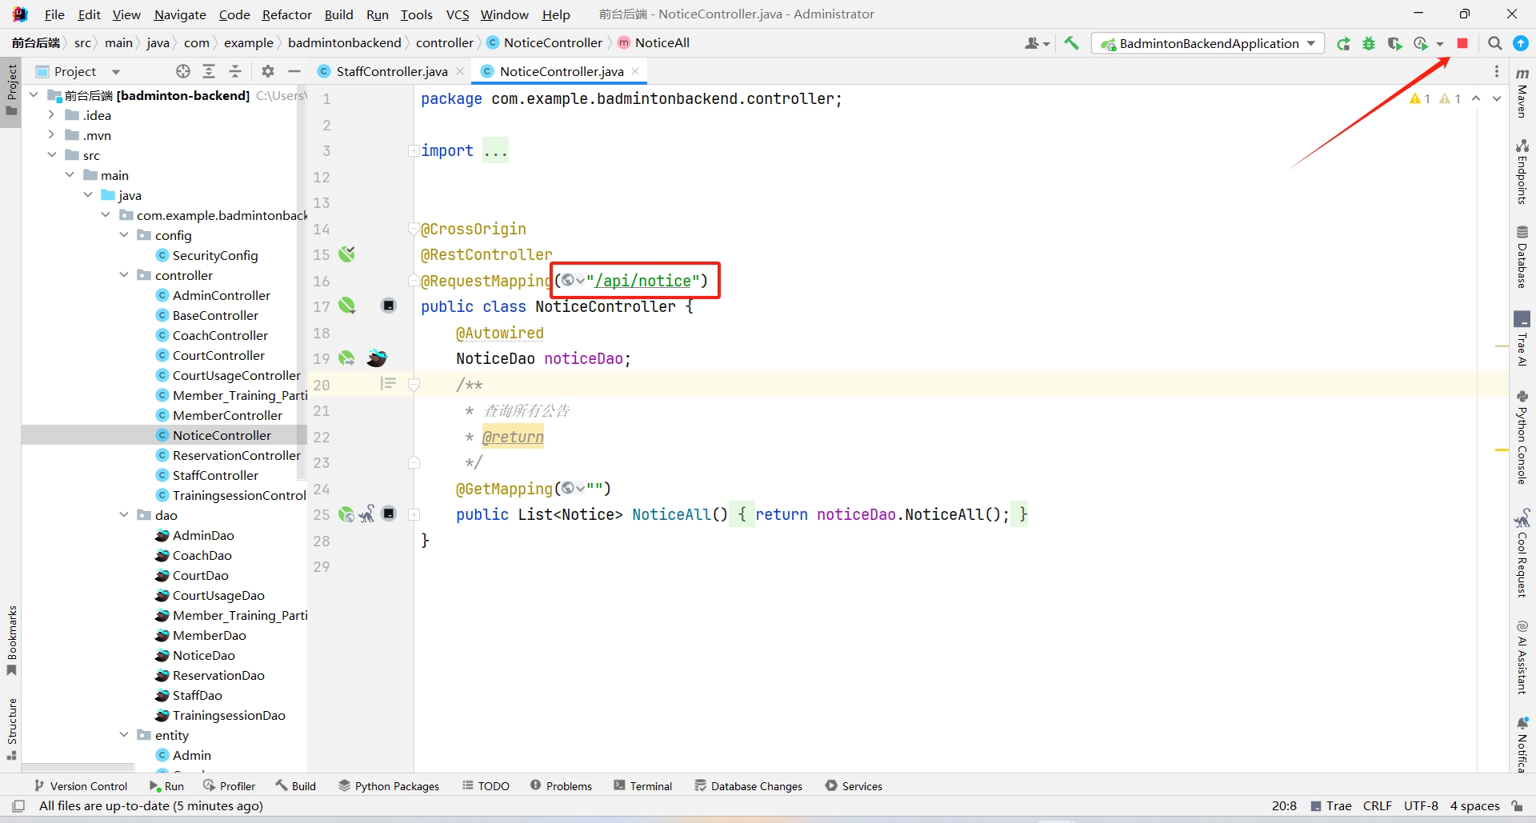Open the Problems tool window
The width and height of the screenshot is (1536, 823).
(x=561, y=786)
